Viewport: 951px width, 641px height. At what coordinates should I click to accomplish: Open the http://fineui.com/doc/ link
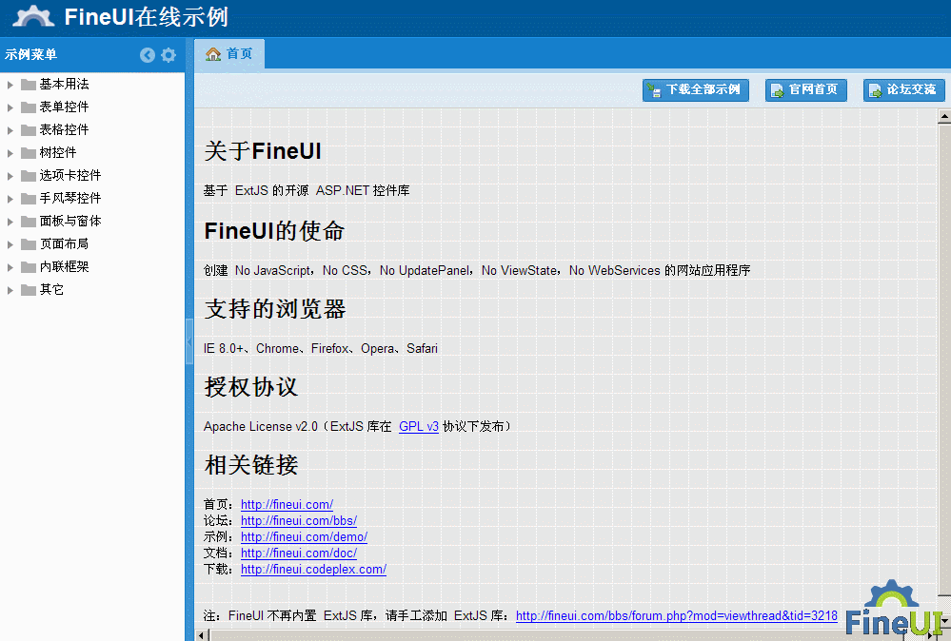pos(299,554)
